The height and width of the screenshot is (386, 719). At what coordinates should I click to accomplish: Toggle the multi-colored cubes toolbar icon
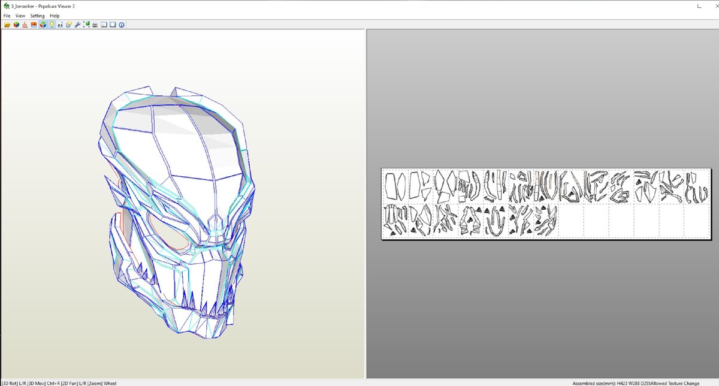[43, 25]
